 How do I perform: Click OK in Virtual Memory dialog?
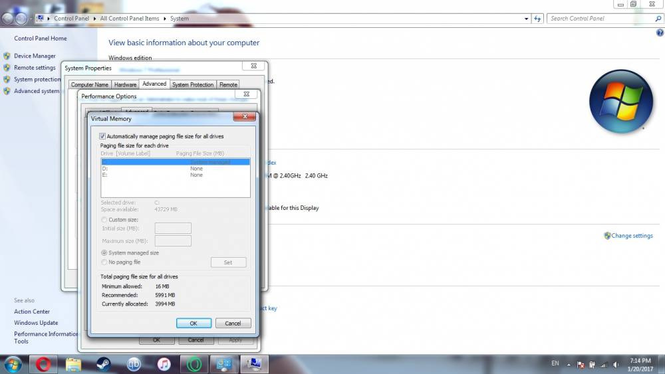point(194,323)
